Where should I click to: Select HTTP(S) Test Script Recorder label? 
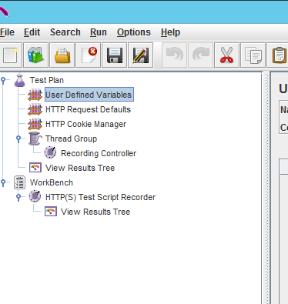coord(100,197)
